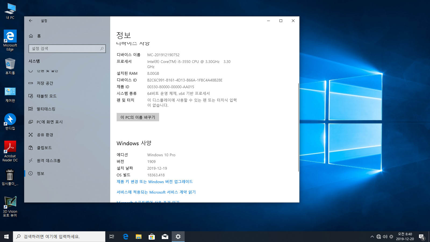The height and width of the screenshot is (242, 430).
Task: Open the taskbar clock and date
Action: tap(405, 237)
